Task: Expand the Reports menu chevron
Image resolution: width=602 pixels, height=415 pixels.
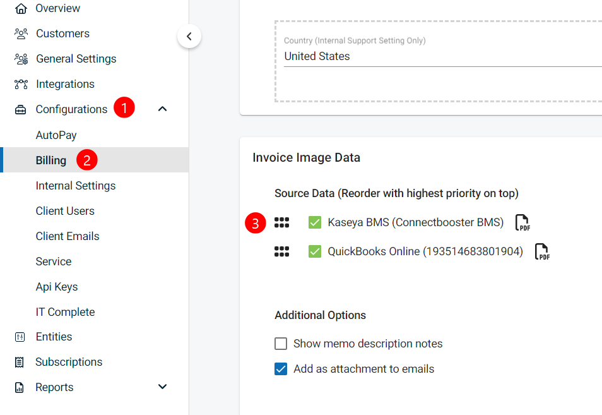Action: (162, 387)
